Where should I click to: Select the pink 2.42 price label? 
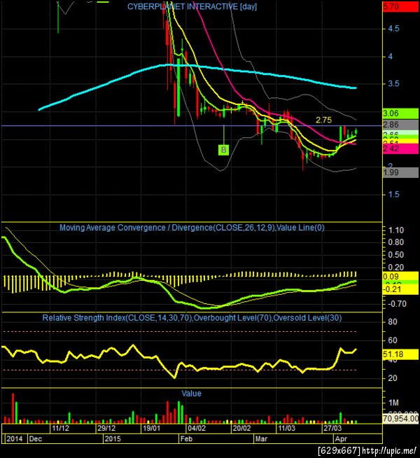pyautogui.click(x=400, y=148)
